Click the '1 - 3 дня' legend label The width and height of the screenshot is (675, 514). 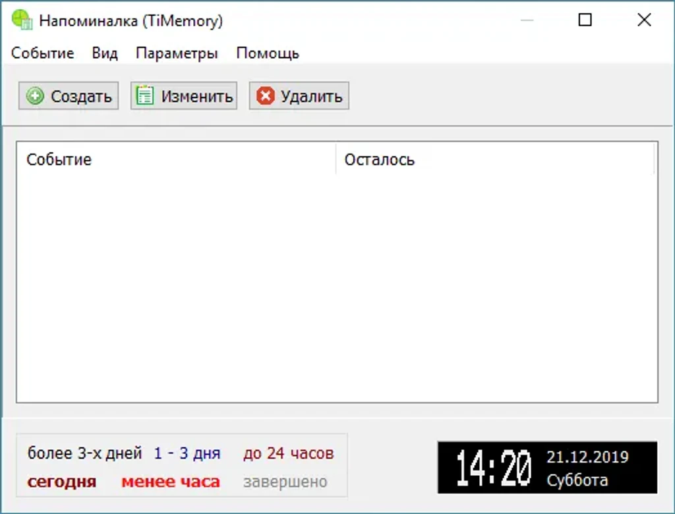click(x=187, y=453)
